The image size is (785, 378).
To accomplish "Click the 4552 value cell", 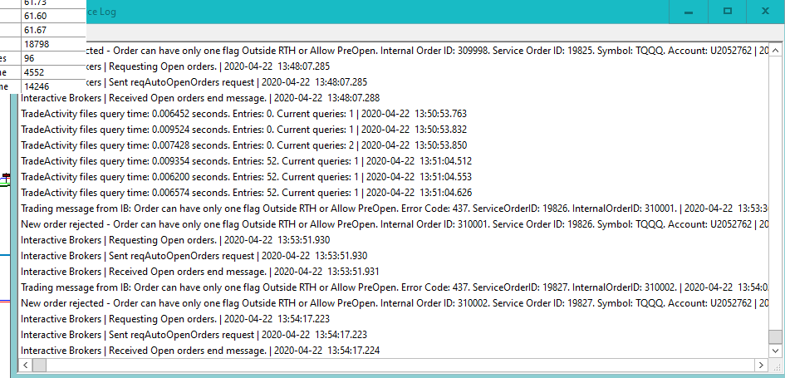I will 53,72.
